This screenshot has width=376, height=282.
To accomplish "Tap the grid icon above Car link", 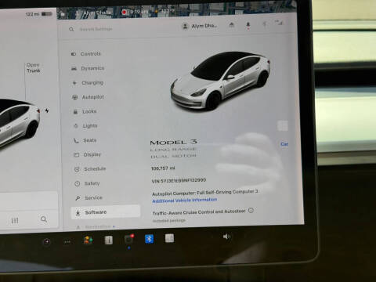I will coord(283,126).
